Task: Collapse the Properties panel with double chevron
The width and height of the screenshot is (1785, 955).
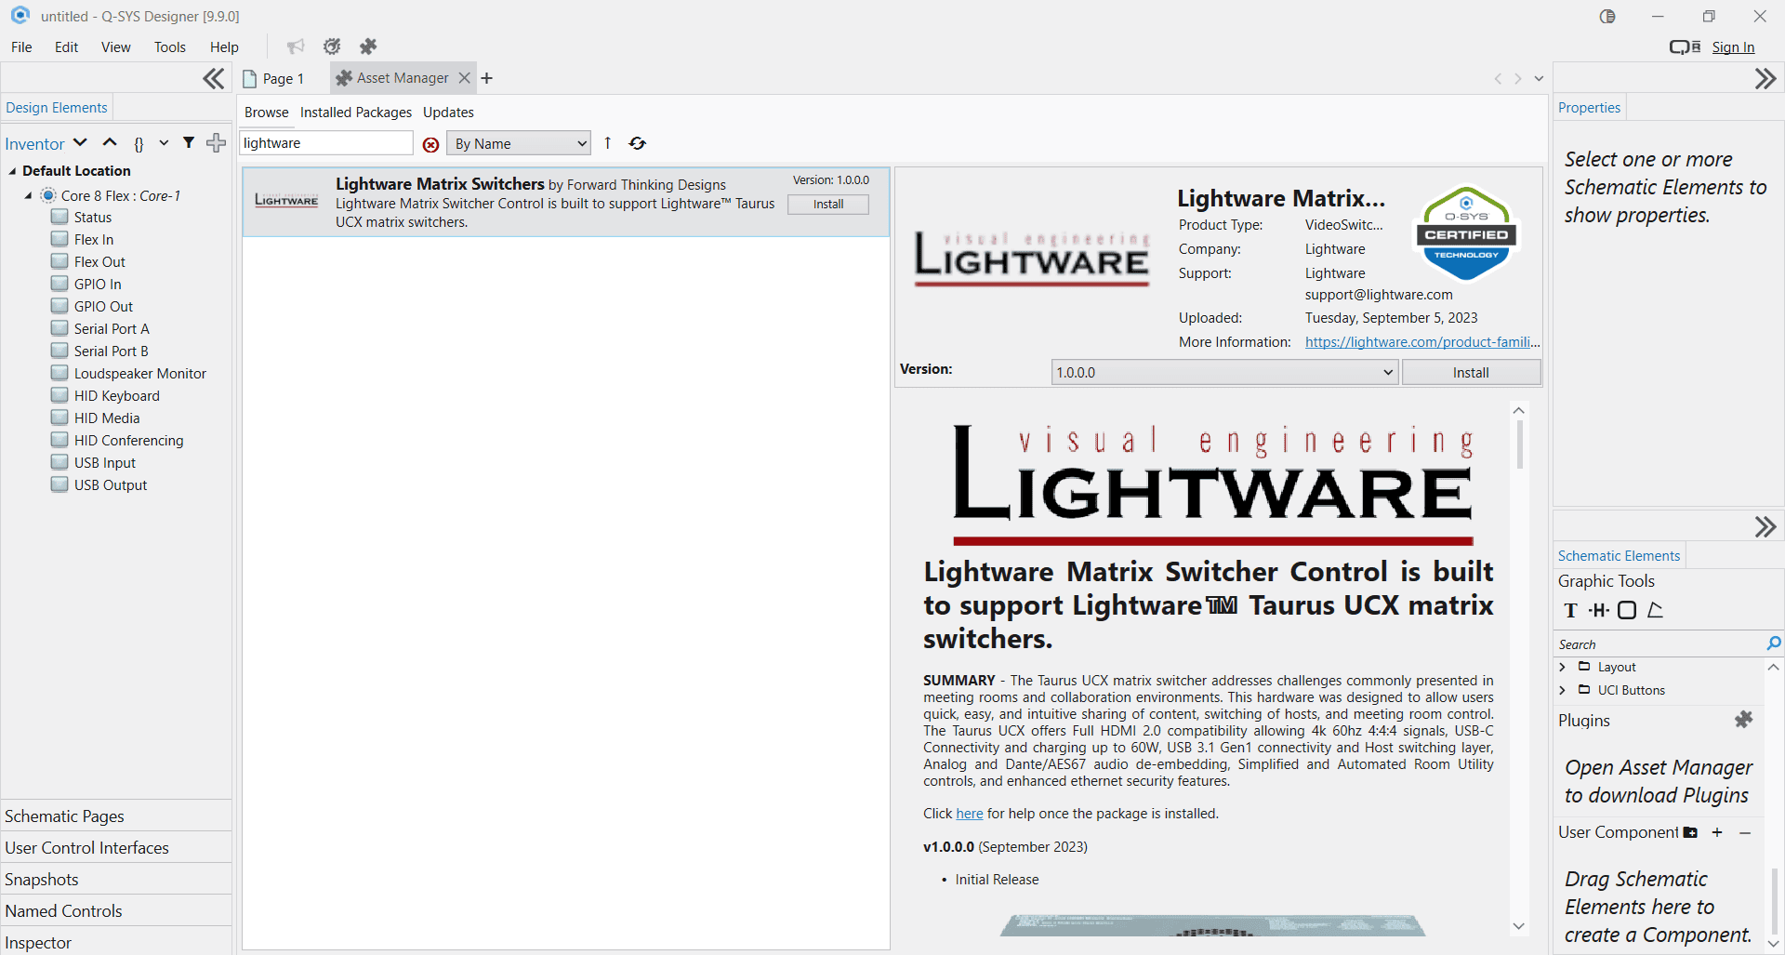Action: tap(1765, 79)
